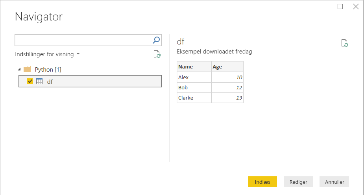
Task: Maximize the Navigator window
Action: pyautogui.click(x=340, y=7)
